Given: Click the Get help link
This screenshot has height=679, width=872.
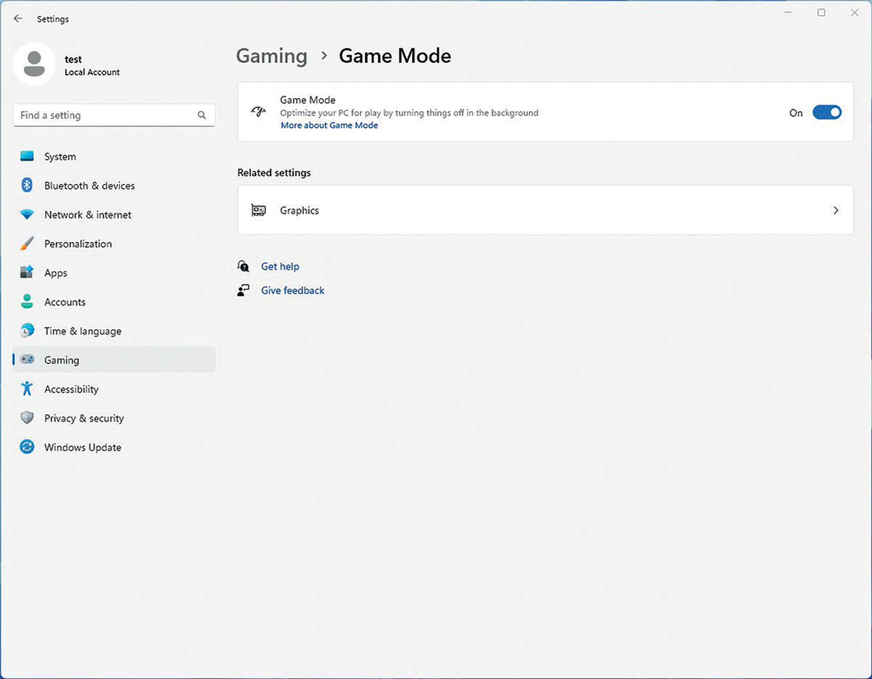Looking at the screenshot, I should tap(280, 266).
